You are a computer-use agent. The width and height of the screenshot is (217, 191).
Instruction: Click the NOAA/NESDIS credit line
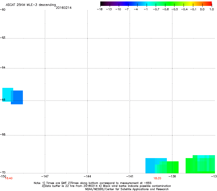pos(127,189)
